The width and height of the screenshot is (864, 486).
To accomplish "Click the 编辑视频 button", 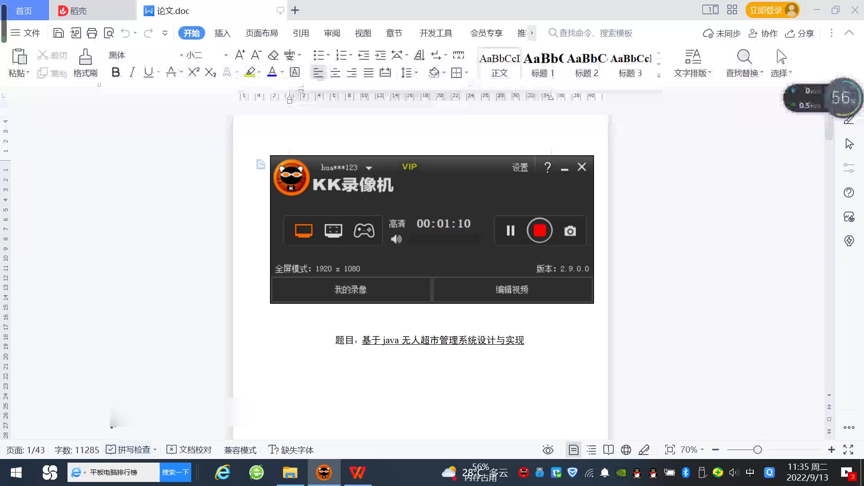I will [512, 289].
